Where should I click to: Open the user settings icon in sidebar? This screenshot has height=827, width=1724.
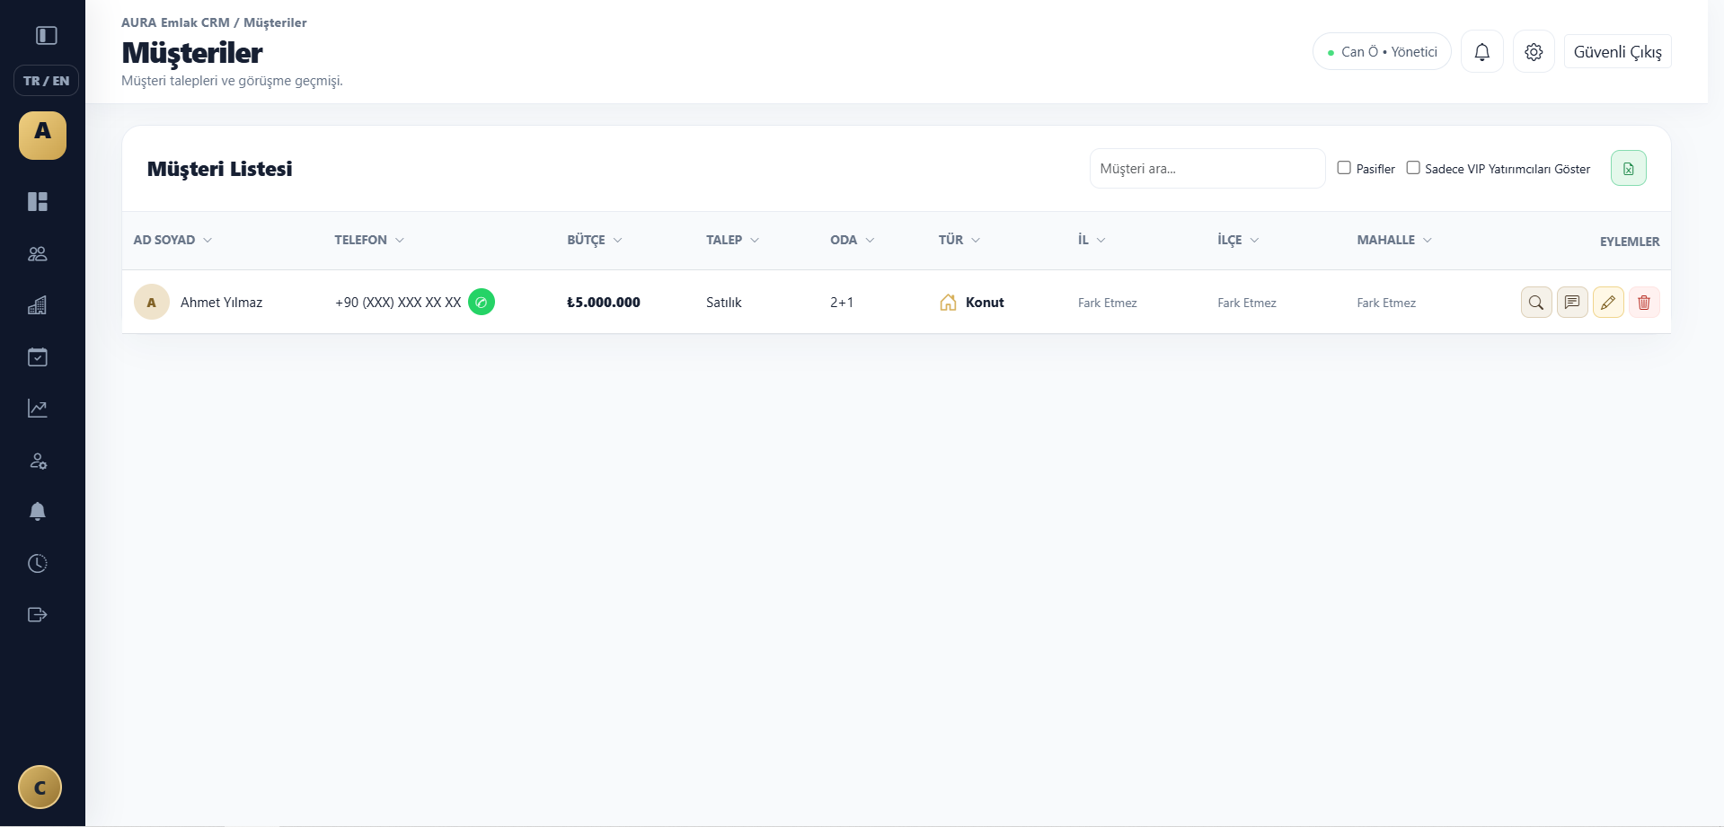[38, 461]
